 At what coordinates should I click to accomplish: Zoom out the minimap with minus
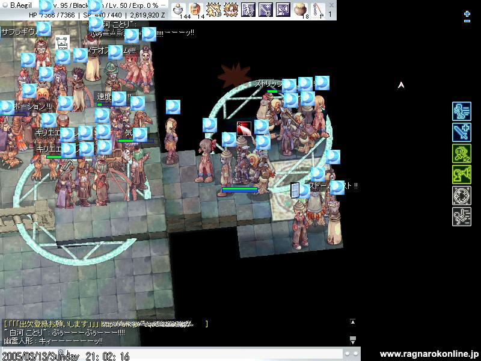point(467,21)
